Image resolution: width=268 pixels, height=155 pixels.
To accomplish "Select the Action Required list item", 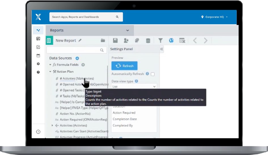I will [x=124, y=113].
